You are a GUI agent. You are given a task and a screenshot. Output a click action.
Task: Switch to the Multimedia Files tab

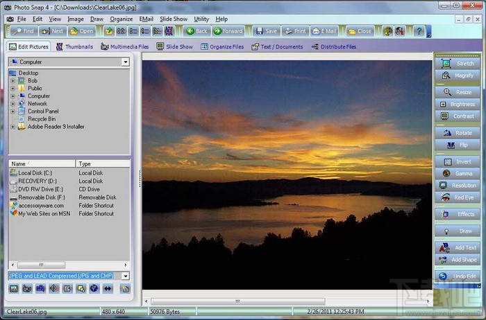124,46
